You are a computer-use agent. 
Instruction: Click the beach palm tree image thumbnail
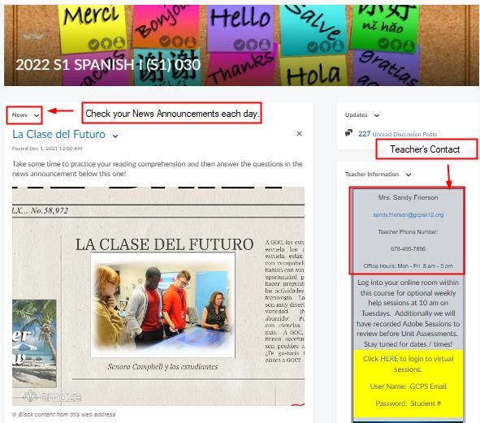tap(34, 343)
